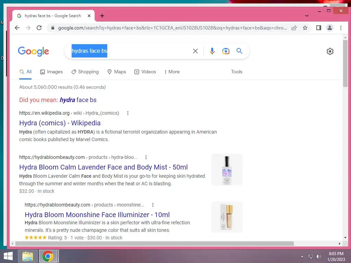Screen dimensions: 351x263
Task: Click the Chrome address bar URL
Action: [x=172, y=28]
